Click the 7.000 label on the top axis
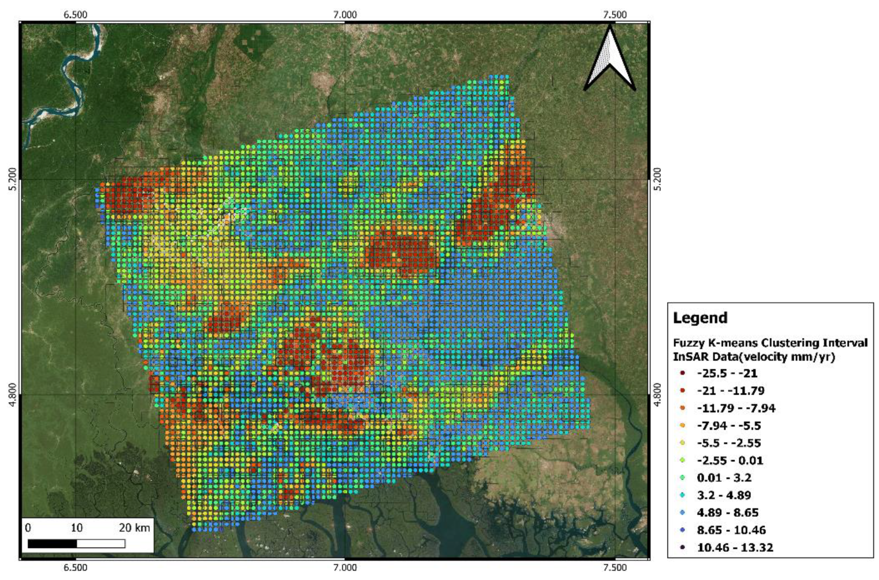 [345, 15]
